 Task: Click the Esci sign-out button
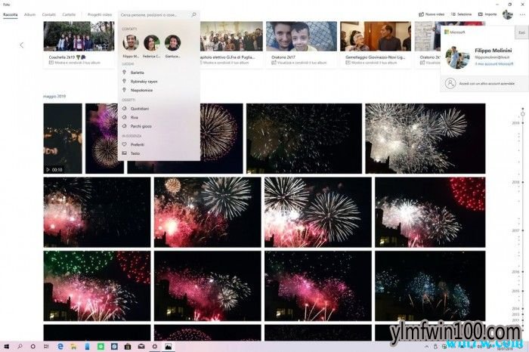point(521,32)
